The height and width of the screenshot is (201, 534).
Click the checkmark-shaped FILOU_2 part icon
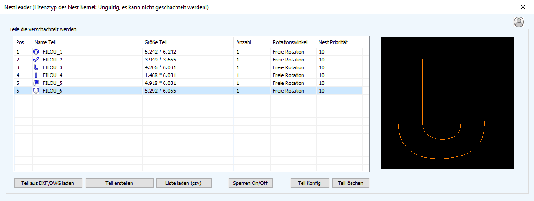[36, 60]
